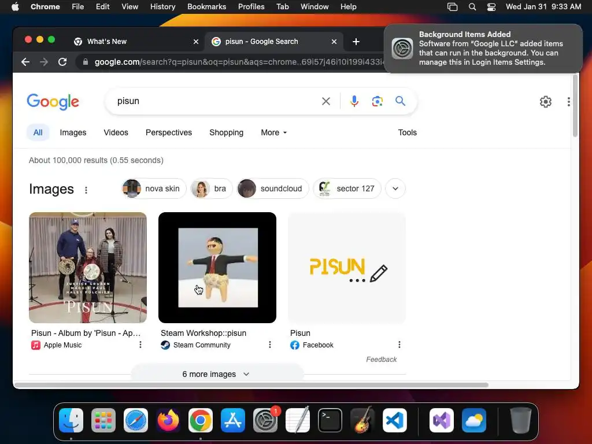Open the App Store from Dock
Viewport: 592px width, 444px height.
click(x=233, y=420)
